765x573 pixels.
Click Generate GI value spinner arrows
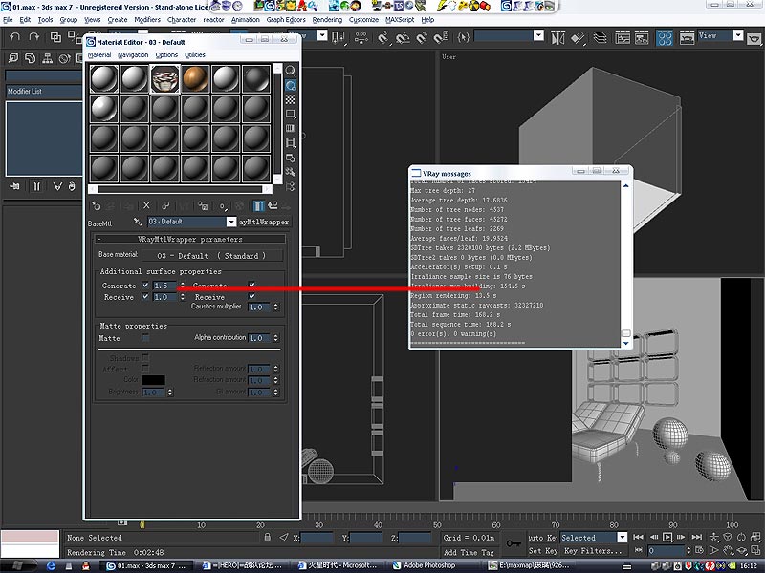[183, 286]
